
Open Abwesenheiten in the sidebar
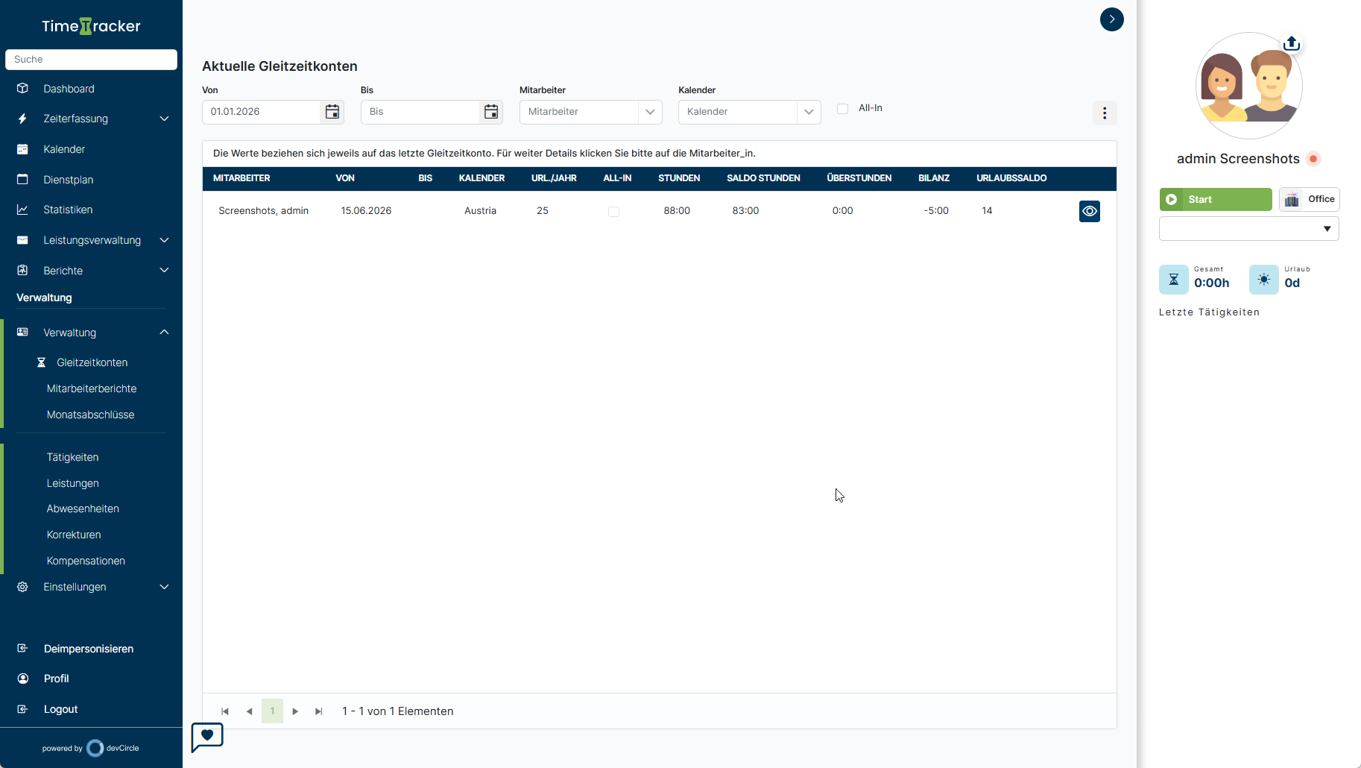click(83, 509)
